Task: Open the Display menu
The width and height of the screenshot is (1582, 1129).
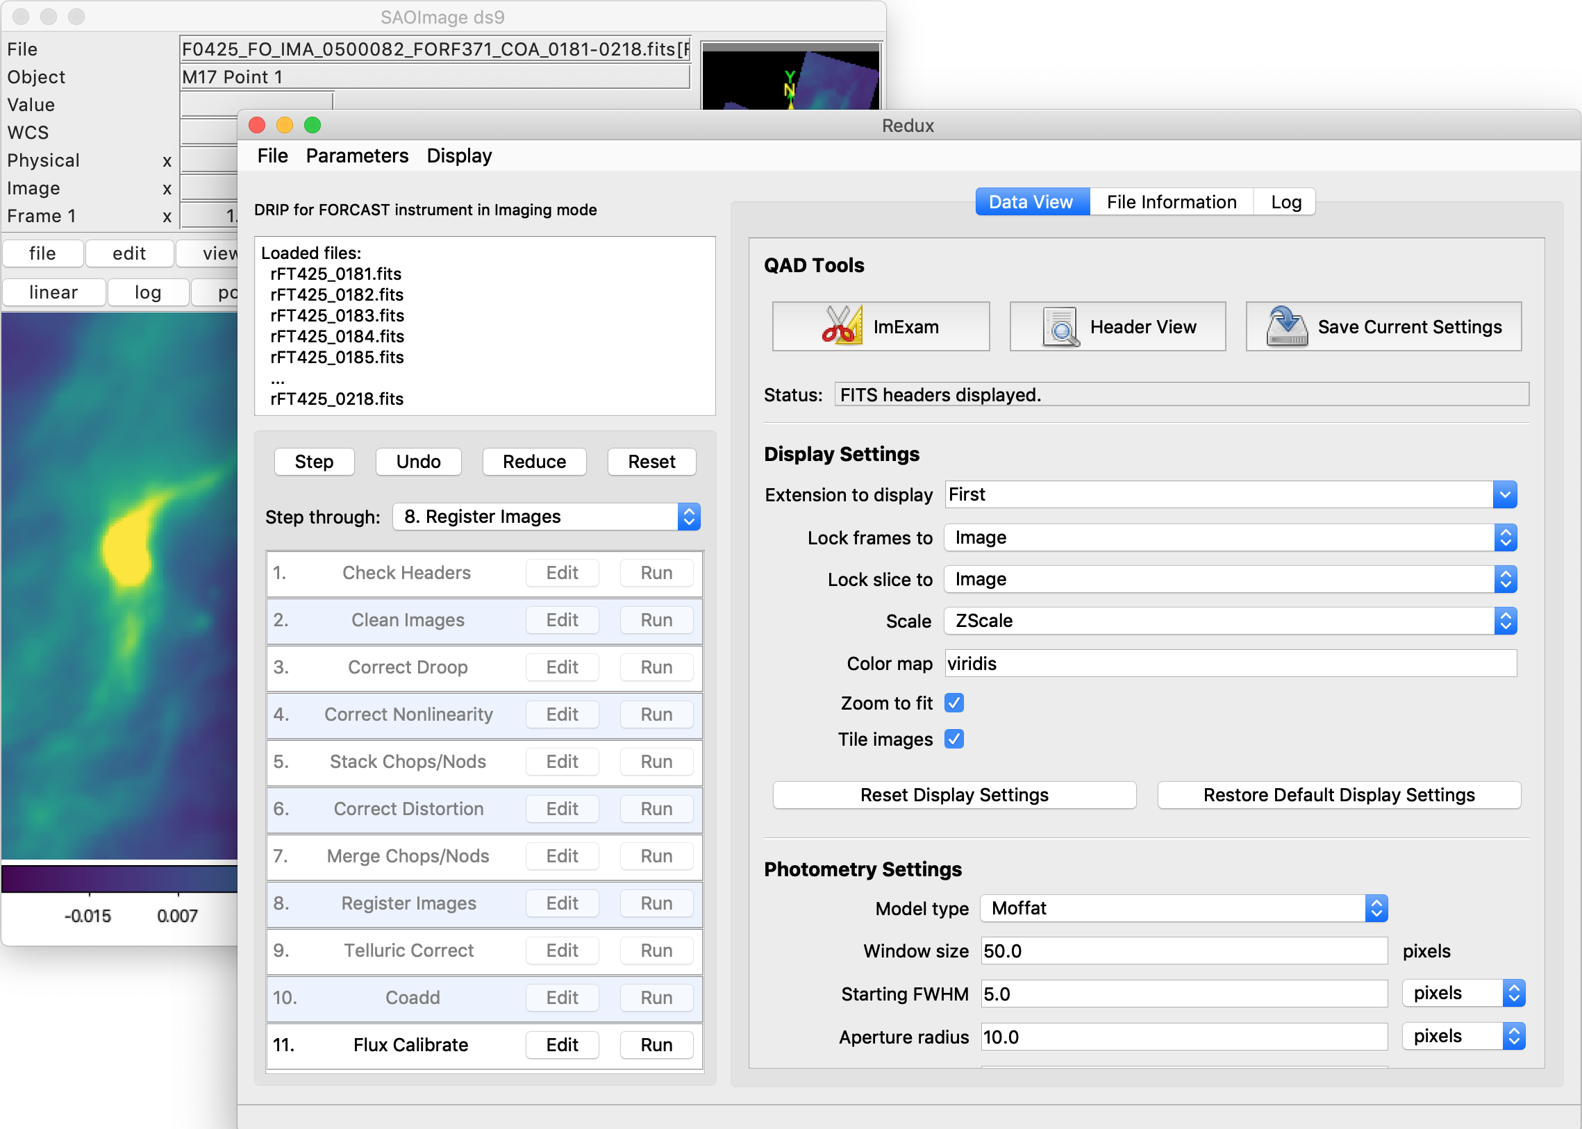Action: coord(458,155)
